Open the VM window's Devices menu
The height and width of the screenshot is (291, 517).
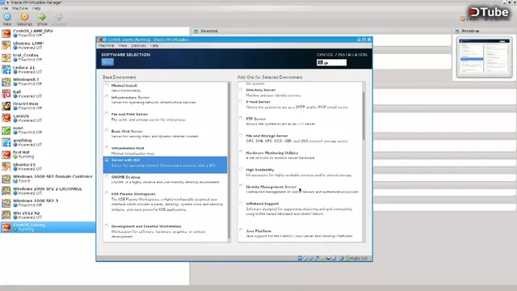pos(138,45)
